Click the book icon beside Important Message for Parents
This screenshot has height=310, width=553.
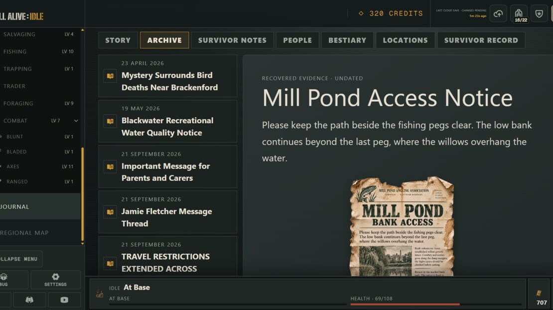[110, 167]
